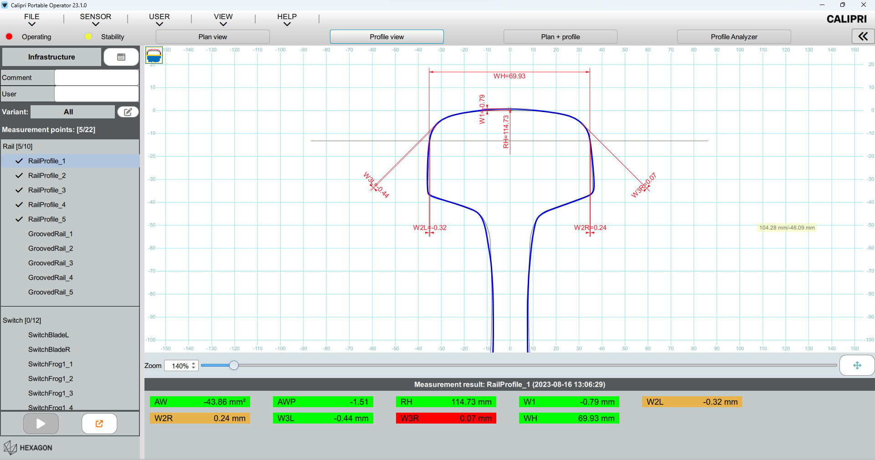The height and width of the screenshot is (460, 875).
Task: Open the Profile Analyzer view
Action: (734, 37)
